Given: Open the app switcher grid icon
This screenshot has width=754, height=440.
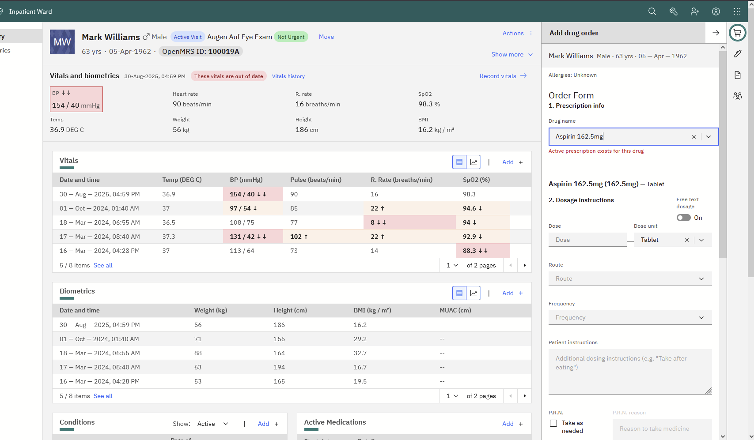Looking at the screenshot, I should click(x=737, y=11).
